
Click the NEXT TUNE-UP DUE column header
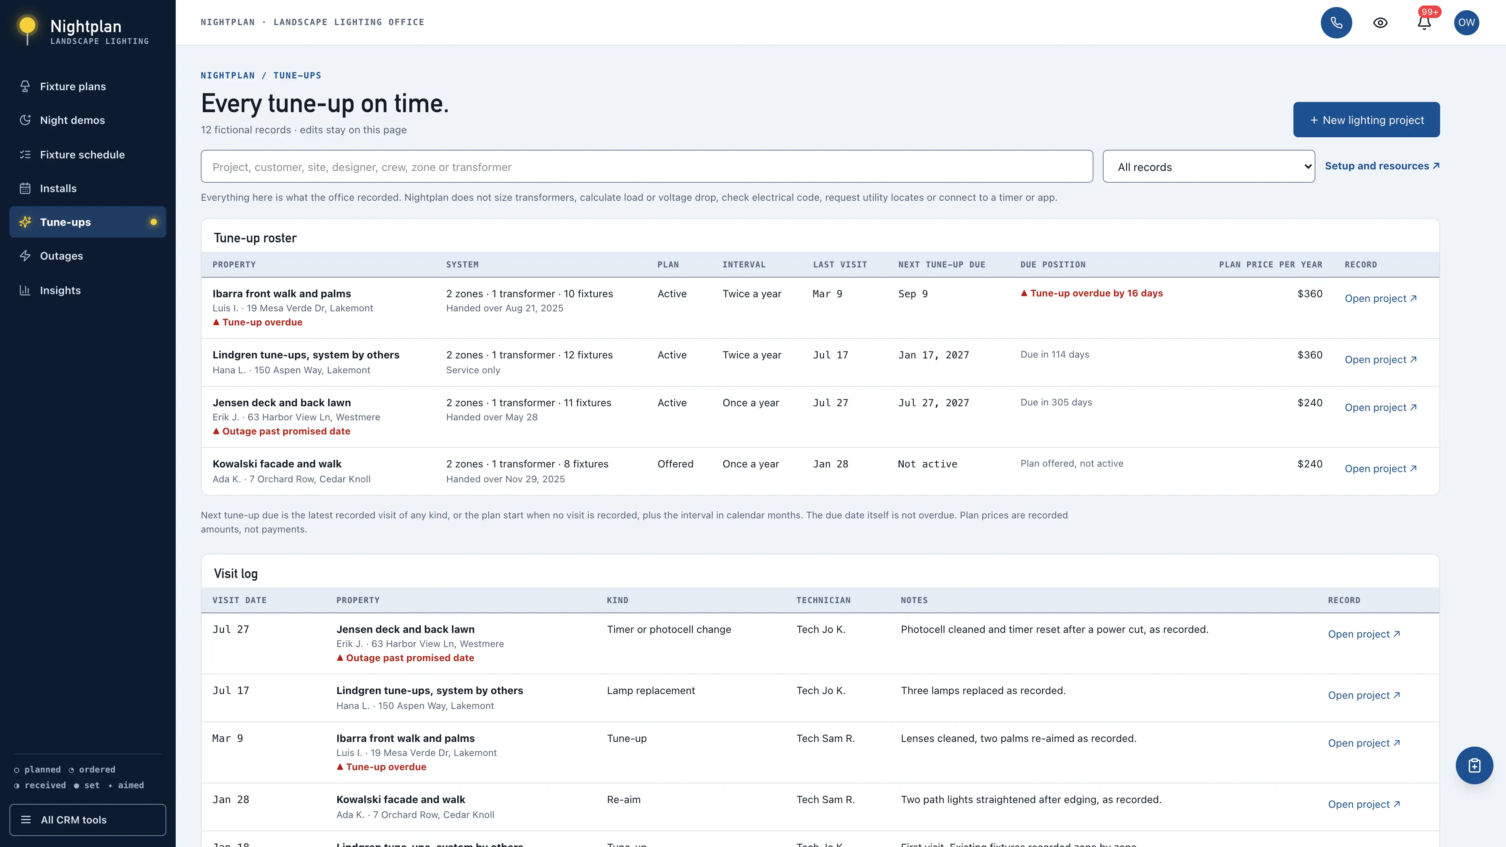point(942,265)
